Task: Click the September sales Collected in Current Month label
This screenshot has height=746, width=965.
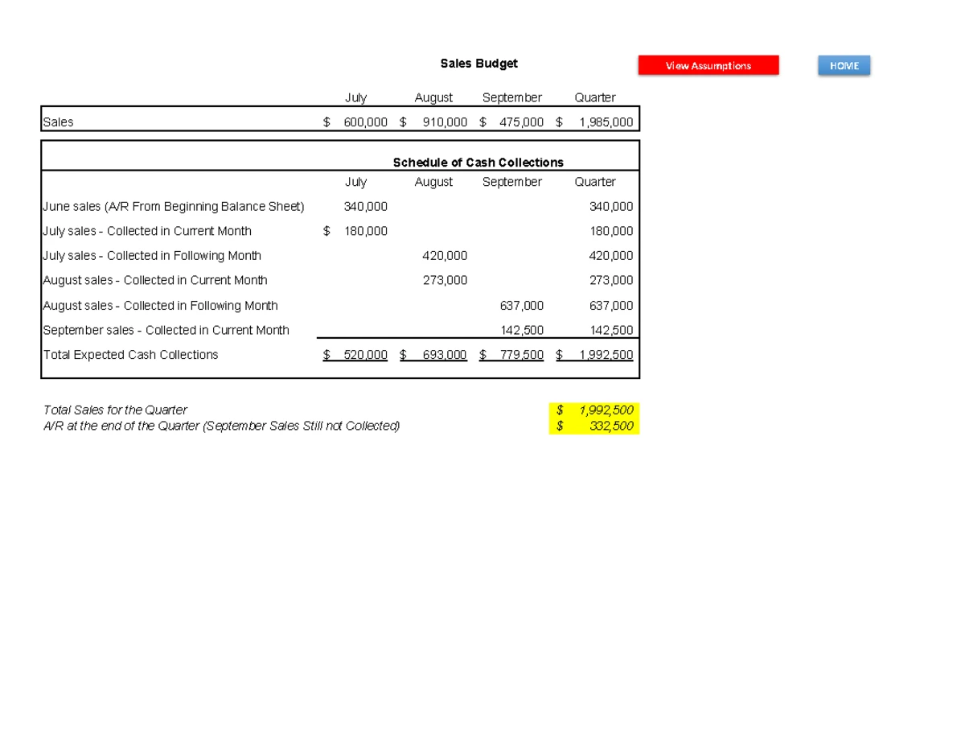Action: coord(166,330)
